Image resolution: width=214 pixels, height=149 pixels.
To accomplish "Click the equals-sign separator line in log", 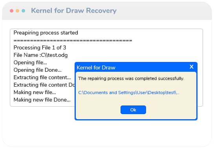I will pos(73,40).
